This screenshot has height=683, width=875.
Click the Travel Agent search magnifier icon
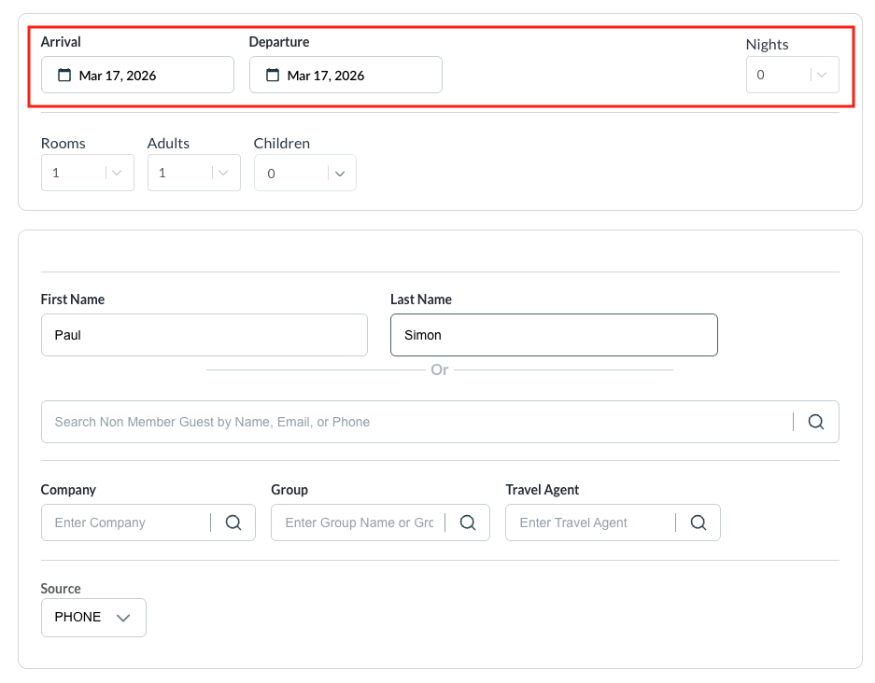click(698, 523)
